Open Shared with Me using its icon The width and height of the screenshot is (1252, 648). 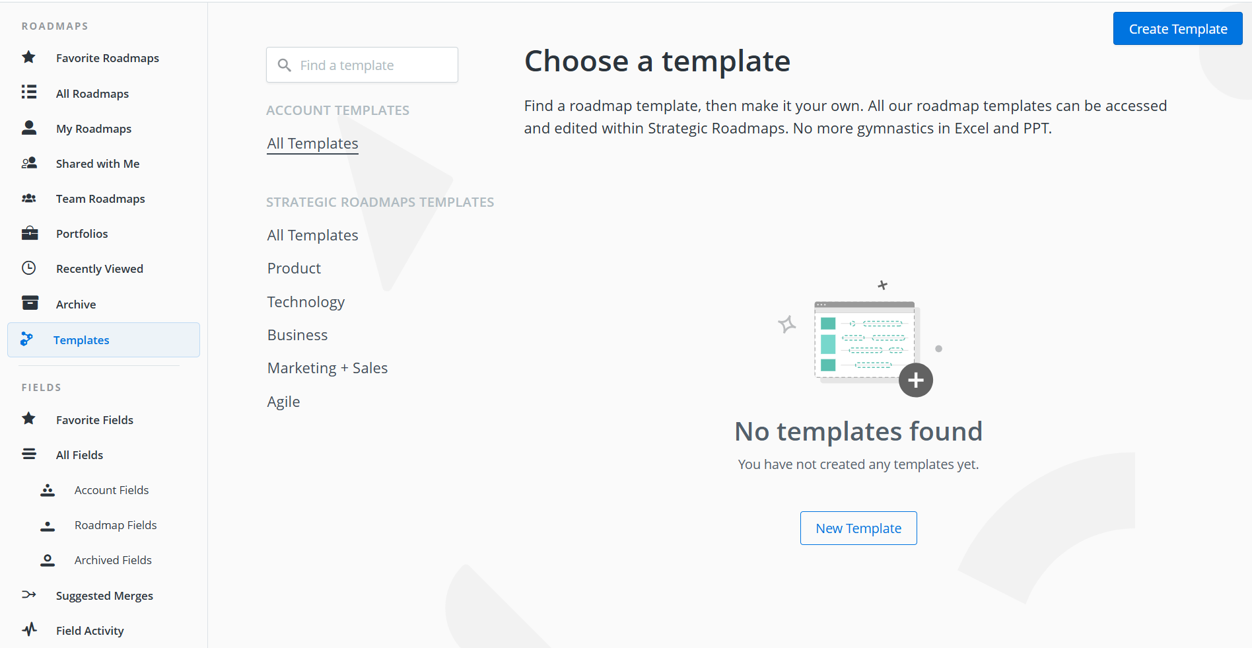point(28,162)
